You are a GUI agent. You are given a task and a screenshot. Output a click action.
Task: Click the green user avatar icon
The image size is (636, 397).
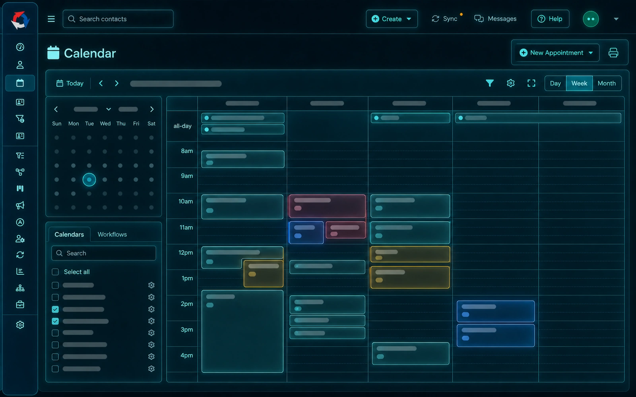pyautogui.click(x=591, y=19)
